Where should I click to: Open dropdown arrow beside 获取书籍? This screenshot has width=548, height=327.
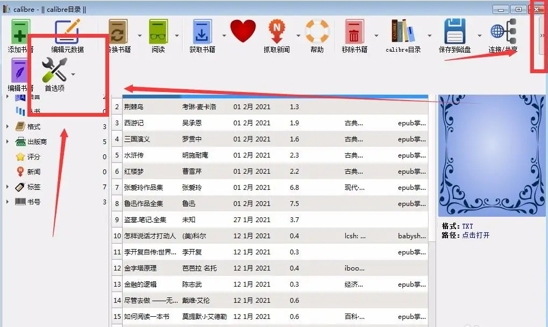[224, 35]
